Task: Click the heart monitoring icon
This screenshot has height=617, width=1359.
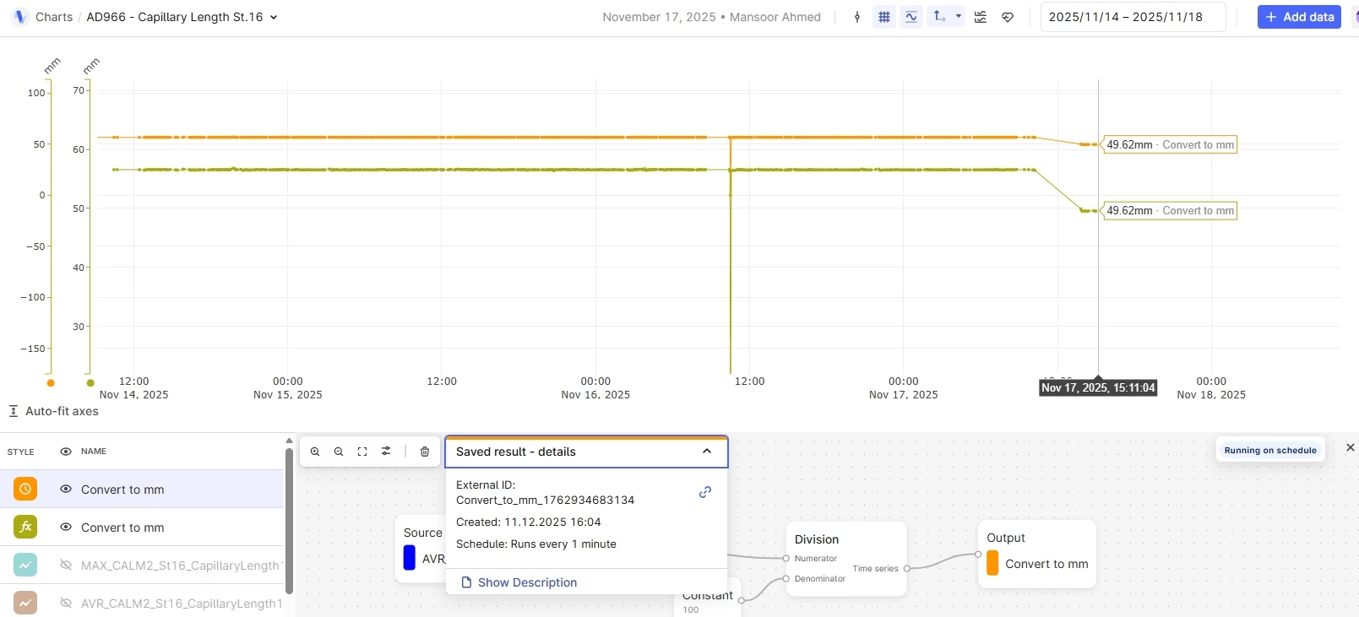Action: tap(1008, 17)
